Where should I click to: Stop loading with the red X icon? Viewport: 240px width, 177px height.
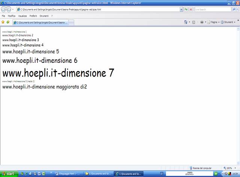click(x=191, y=9)
